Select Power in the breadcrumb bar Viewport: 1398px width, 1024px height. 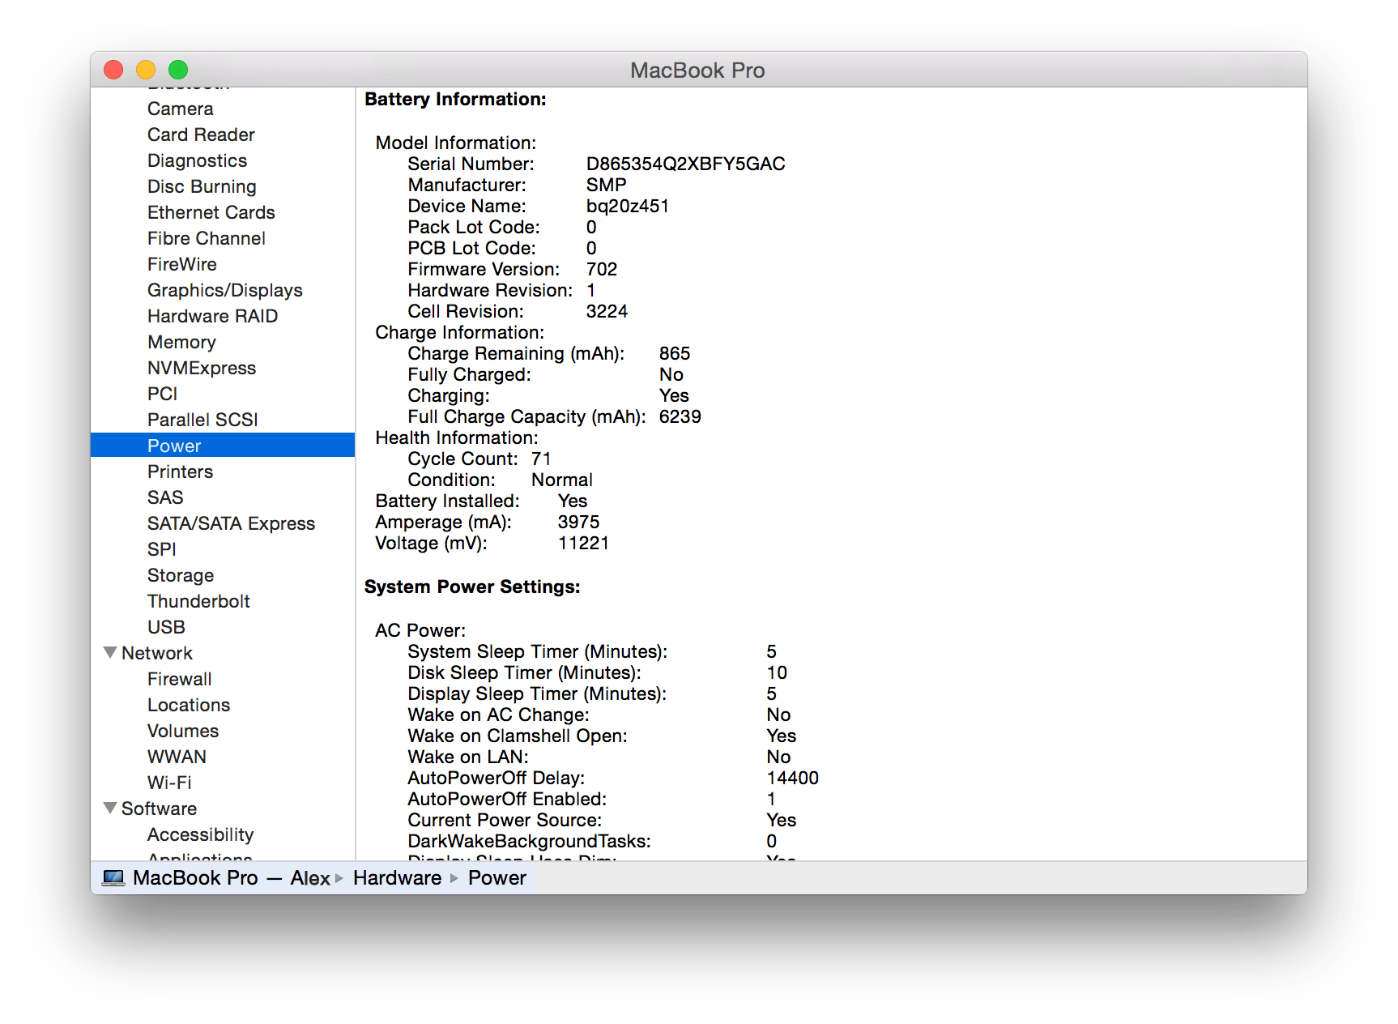[497, 877]
